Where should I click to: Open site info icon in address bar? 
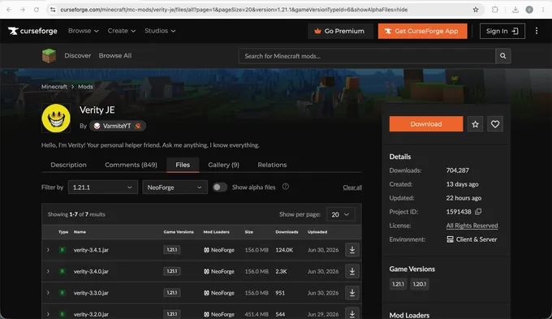pyautogui.click(x=53, y=10)
